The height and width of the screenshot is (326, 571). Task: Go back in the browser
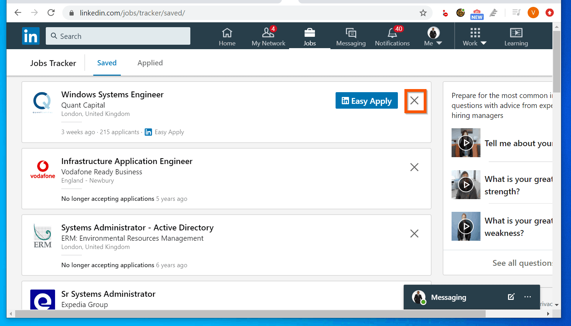tap(18, 13)
